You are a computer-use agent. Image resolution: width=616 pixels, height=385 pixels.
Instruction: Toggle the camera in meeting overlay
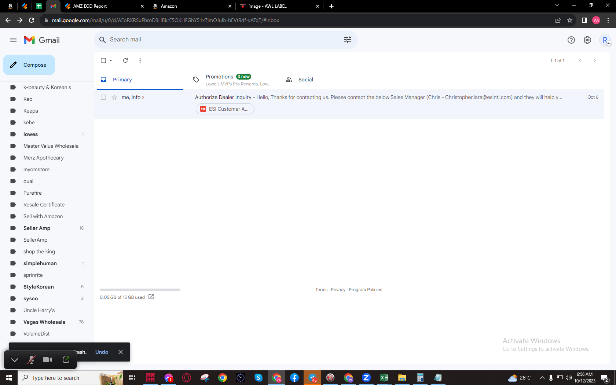[x=48, y=360]
